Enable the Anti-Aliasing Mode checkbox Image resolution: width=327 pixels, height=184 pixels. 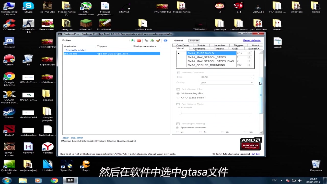coord(178,104)
